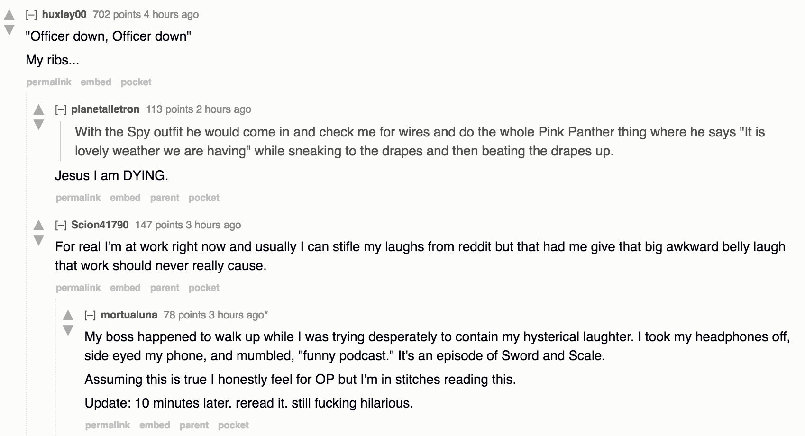This screenshot has height=436, width=805.
Task: Upvote mortualuna's comment
Action: (x=68, y=315)
